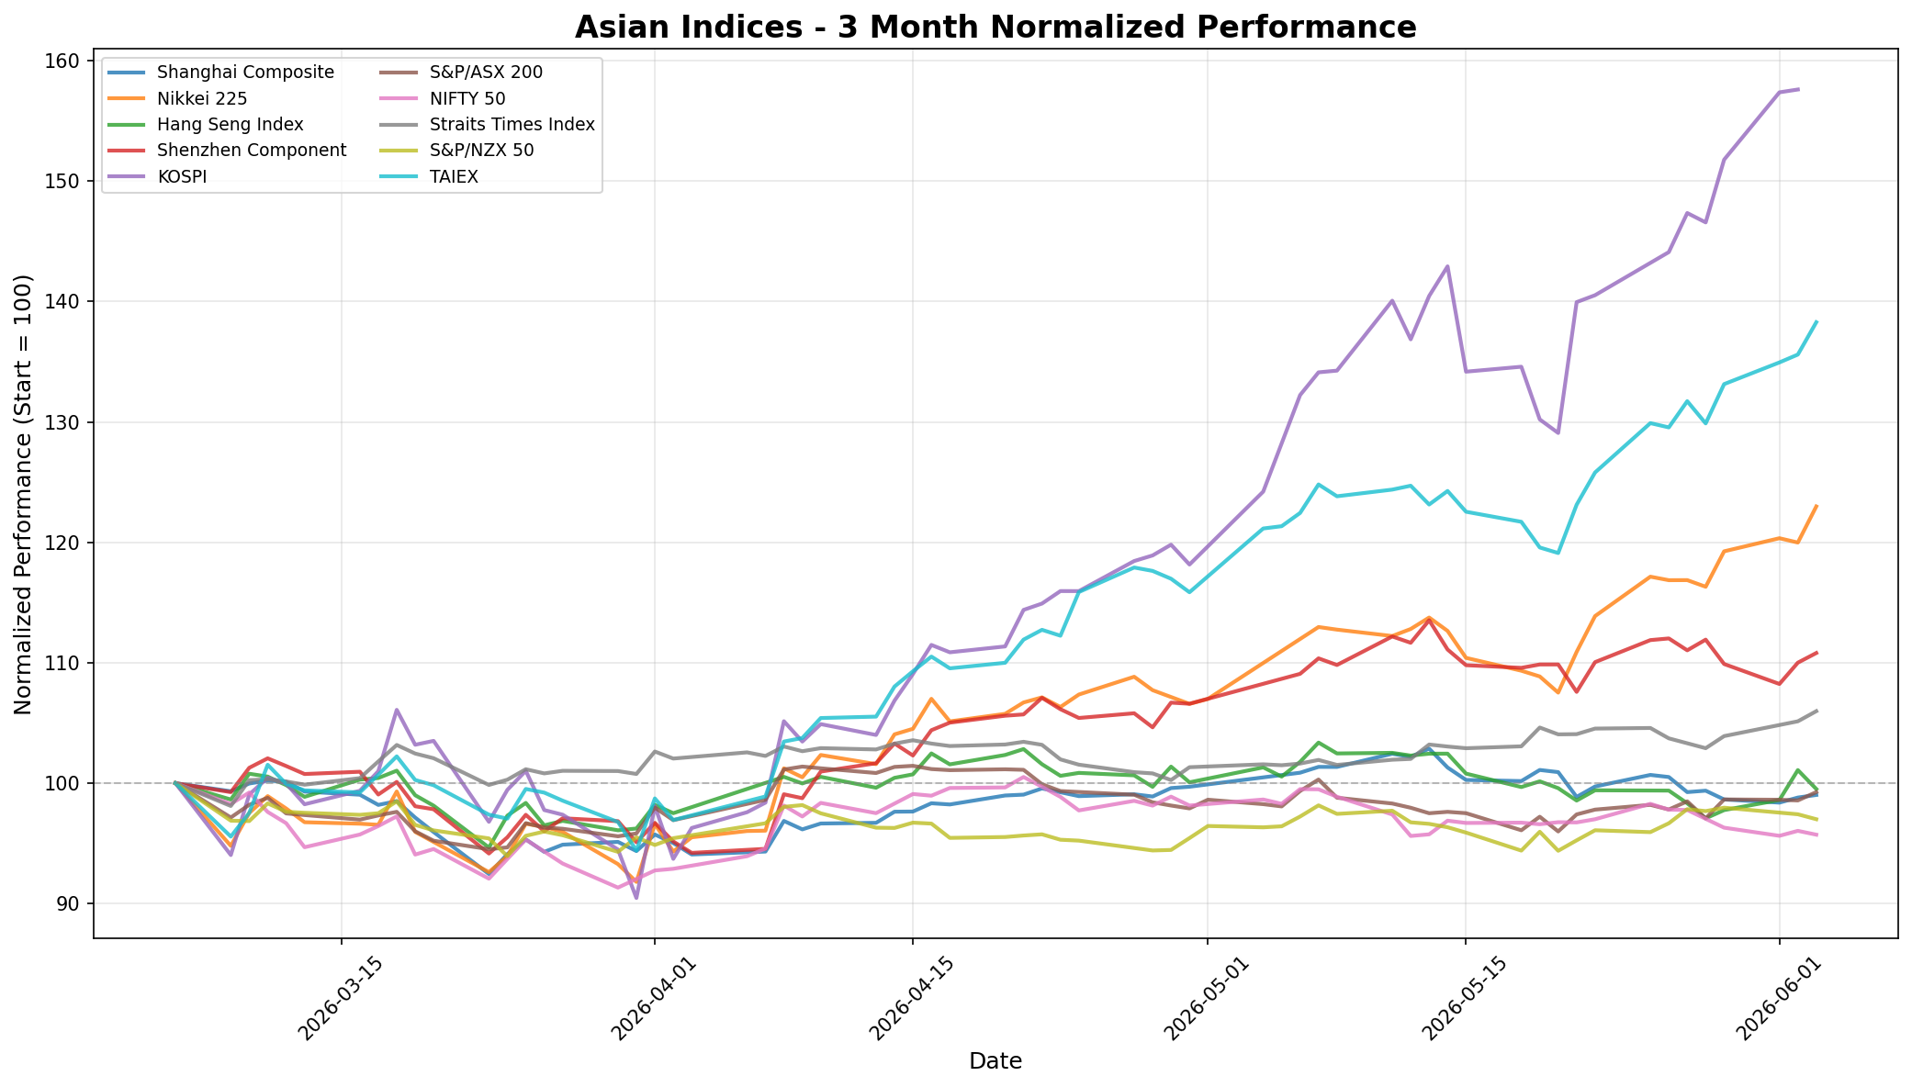Click the 'Normalized Performance (Start = 100)' y-axis title
The image size is (1912, 1087).
pos(24,494)
